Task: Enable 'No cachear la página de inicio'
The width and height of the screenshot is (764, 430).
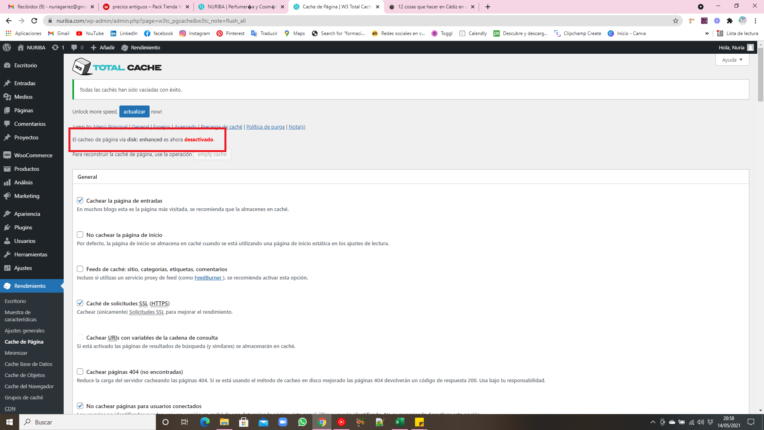Action: click(80, 235)
